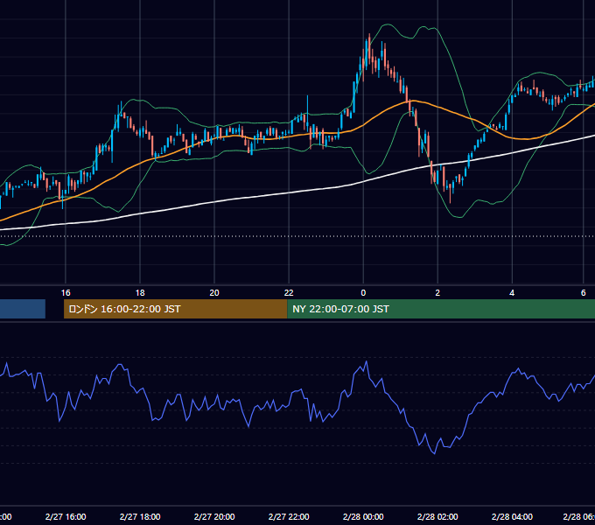This screenshot has height=525, width=595.
Task: Select the NY 22:00-07:00 JST session bar
Action: point(441,309)
